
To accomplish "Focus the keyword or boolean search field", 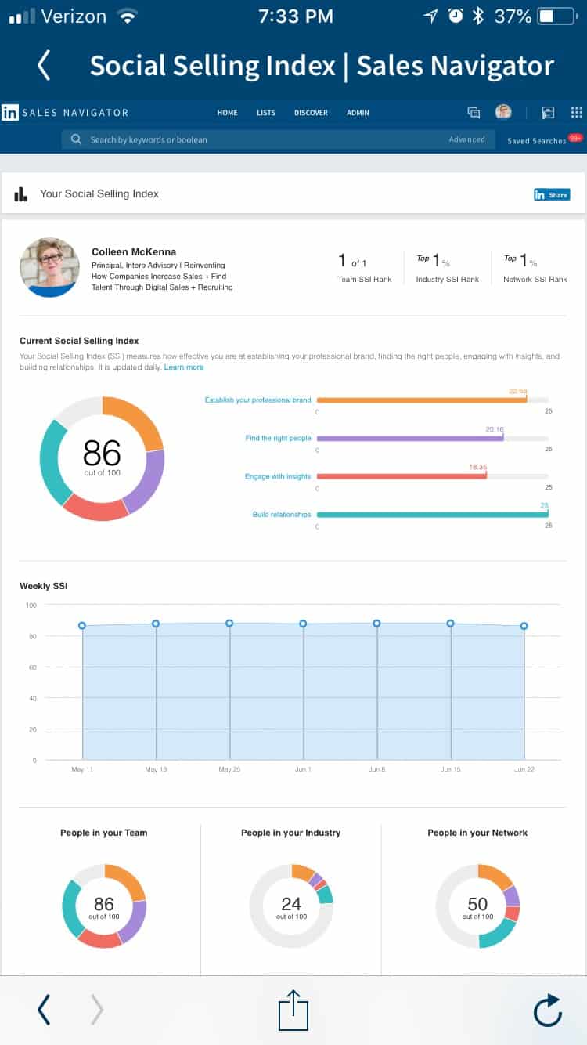I will (x=258, y=139).
